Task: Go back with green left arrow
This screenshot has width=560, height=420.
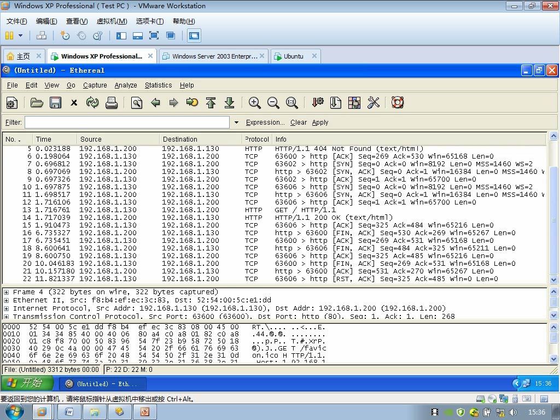Action: point(155,103)
